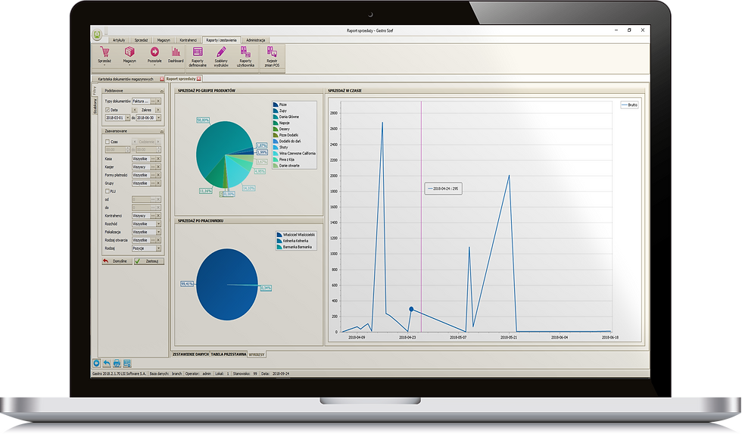Open the Kartoteka dokumentów magazynowych document tab

click(x=126, y=79)
